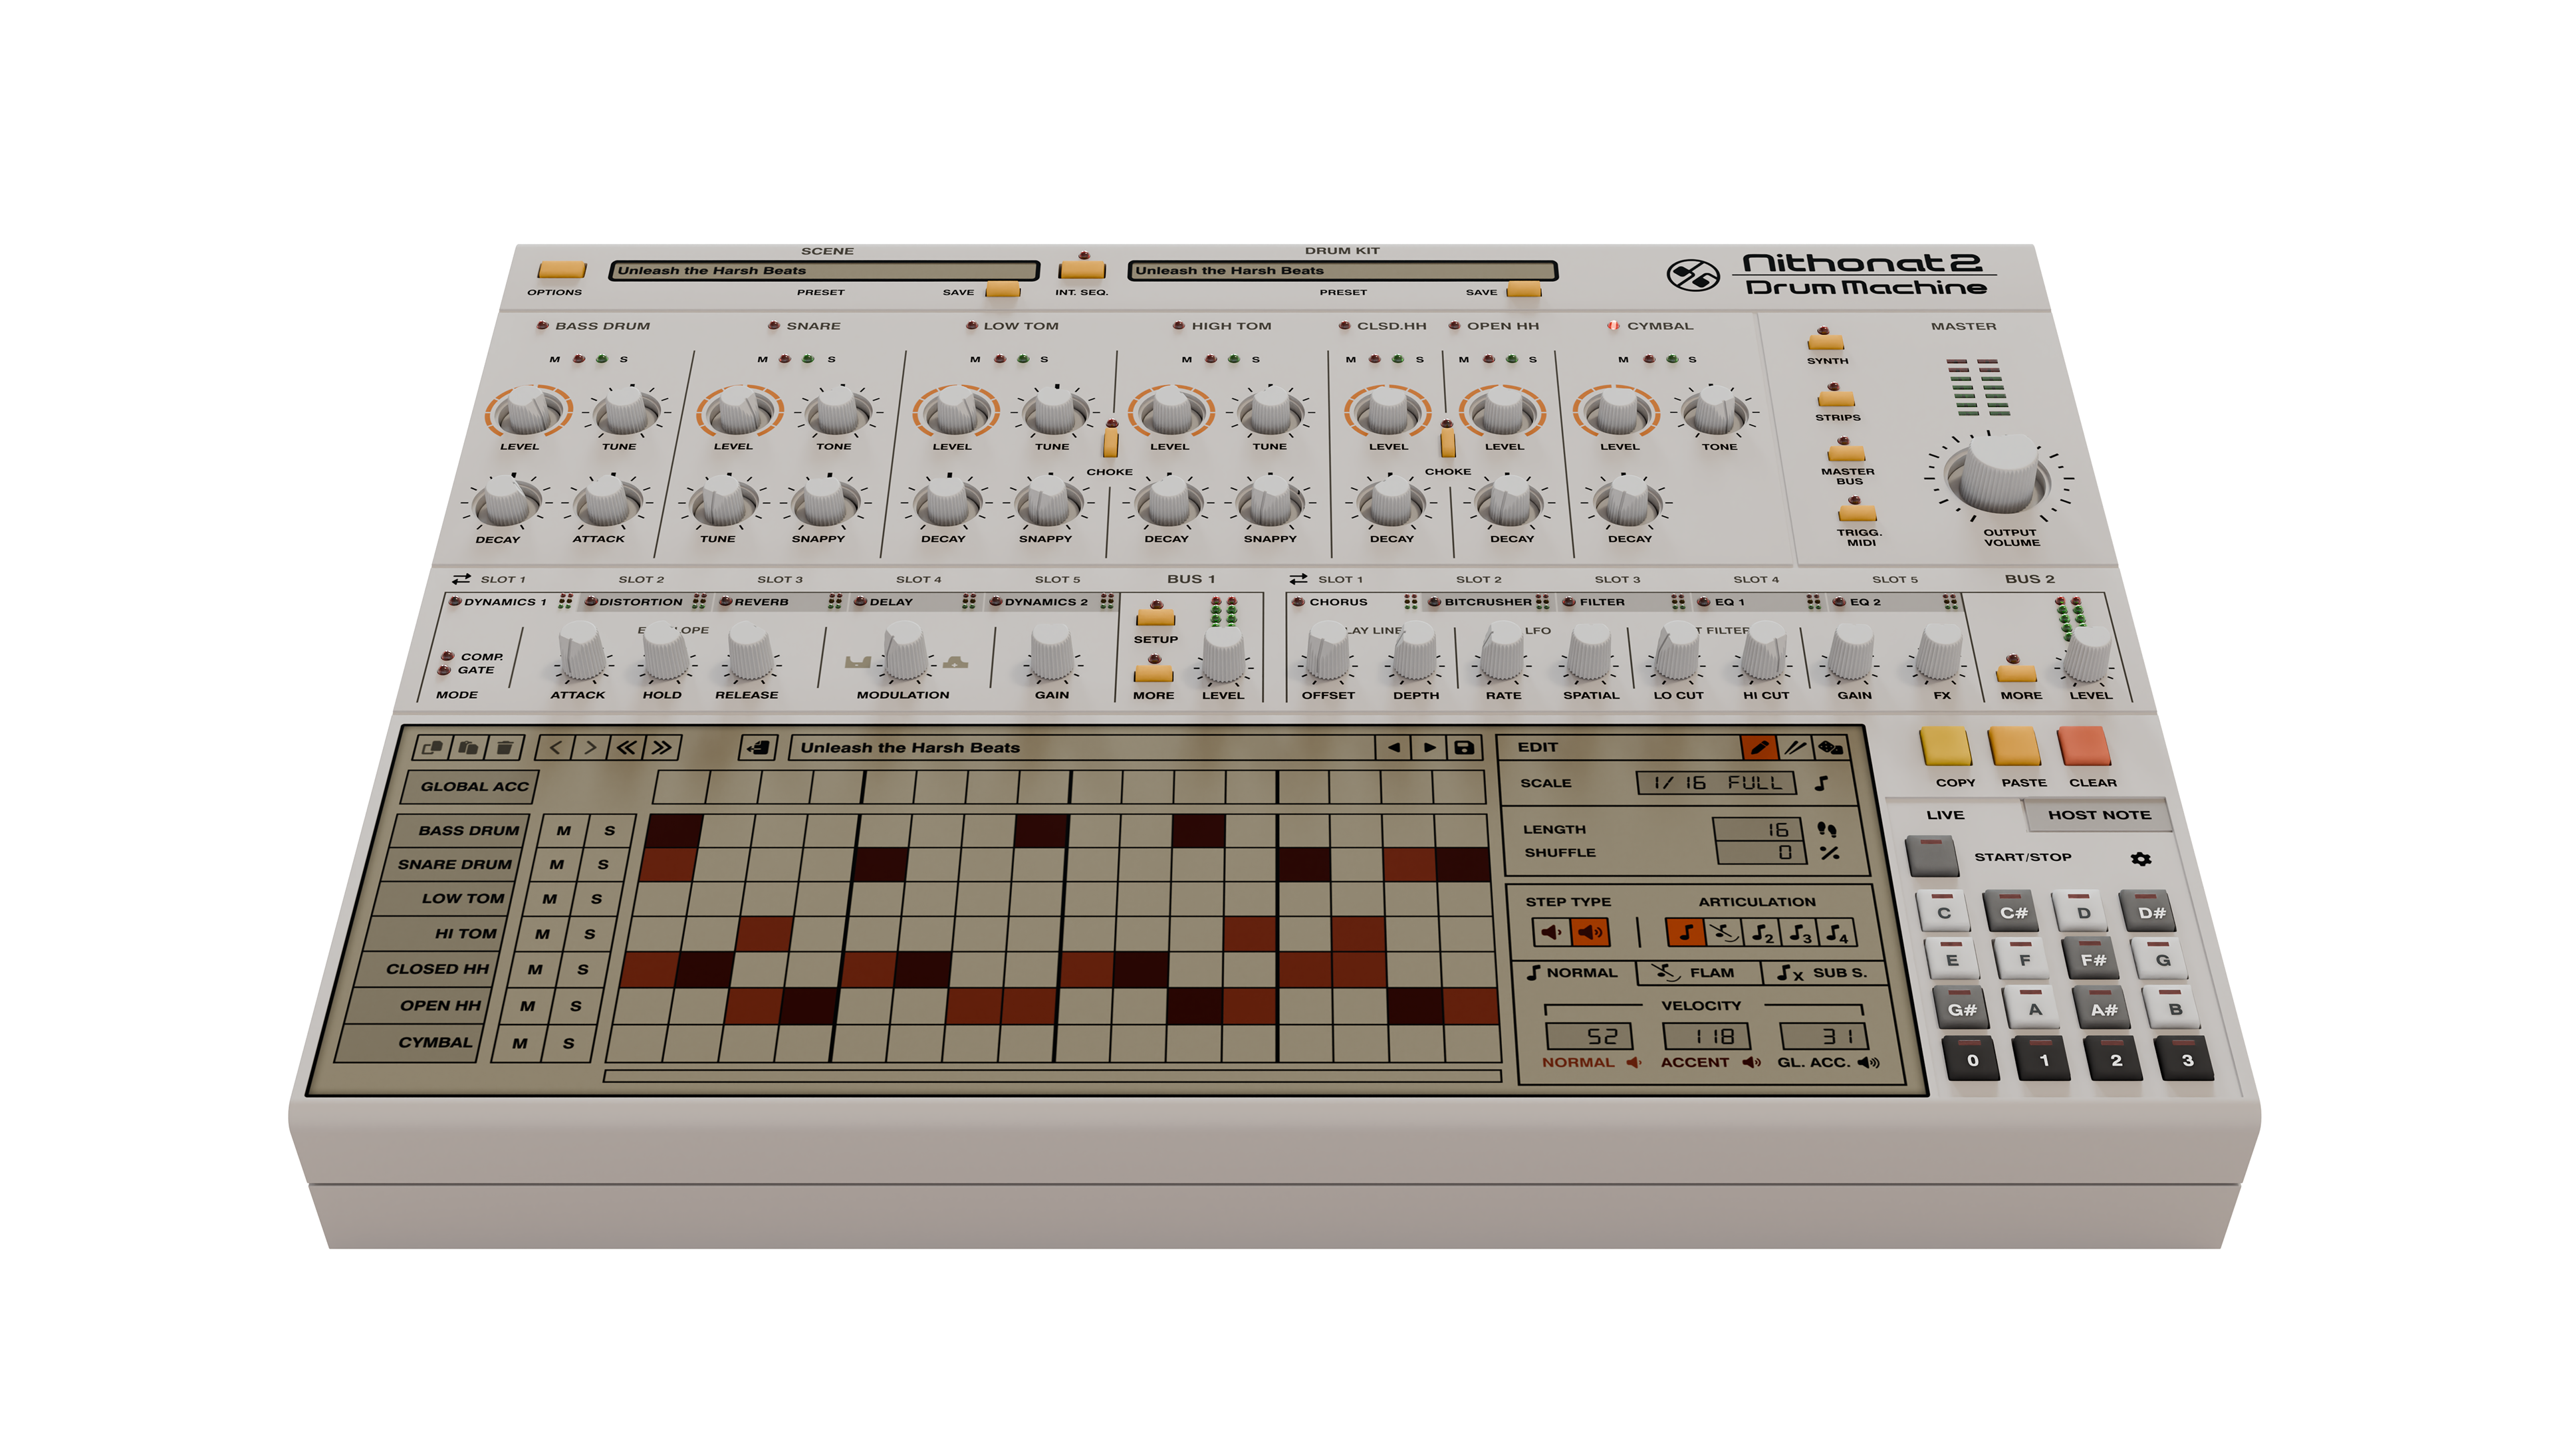The height and width of the screenshot is (1456, 2553).
Task: Click the copy pattern icon in sequencer toolbar
Action: pyautogui.click(x=433, y=747)
